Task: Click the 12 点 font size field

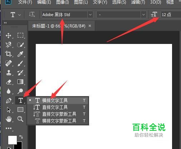Action: pyautogui.click(x=171, y=15)
